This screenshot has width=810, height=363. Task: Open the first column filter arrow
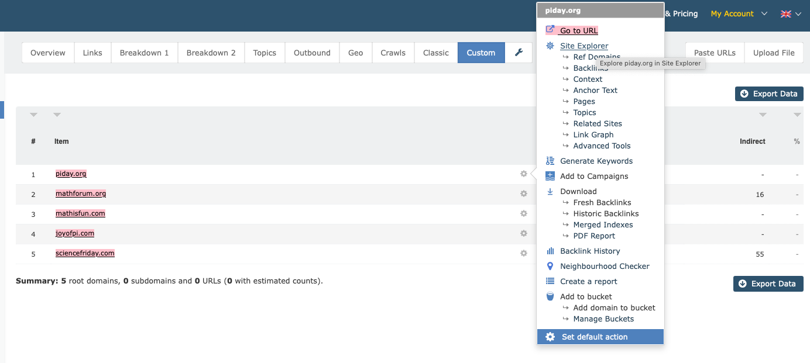click(x=33, y=115)
